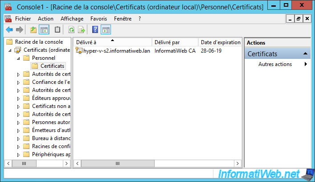Expand the Éditeurs approuvés node
The width and height of the screenshot is (315, 182).
click(x=18, y=99)
